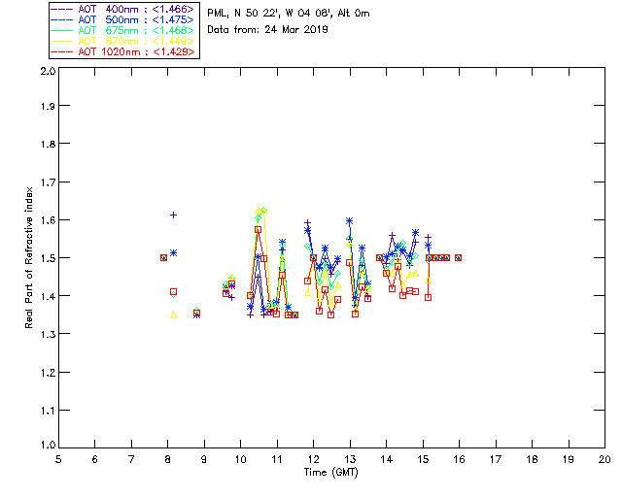This screenshot has height=497, width=622.
Task: Click the 'Time (GMT)' x-axis title
Action: pos(330,473)
